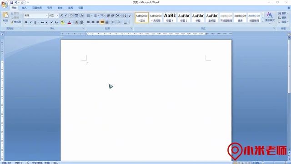The image size is (291, 164).
Task: Toggle Subscript formatting
Action: coord(47,22)
